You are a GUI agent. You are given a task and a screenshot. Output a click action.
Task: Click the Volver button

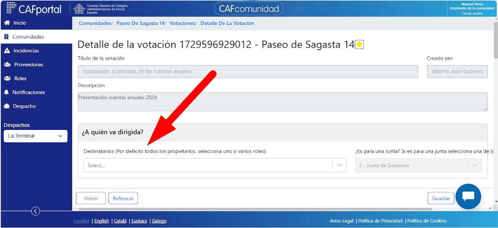point(91,198)
